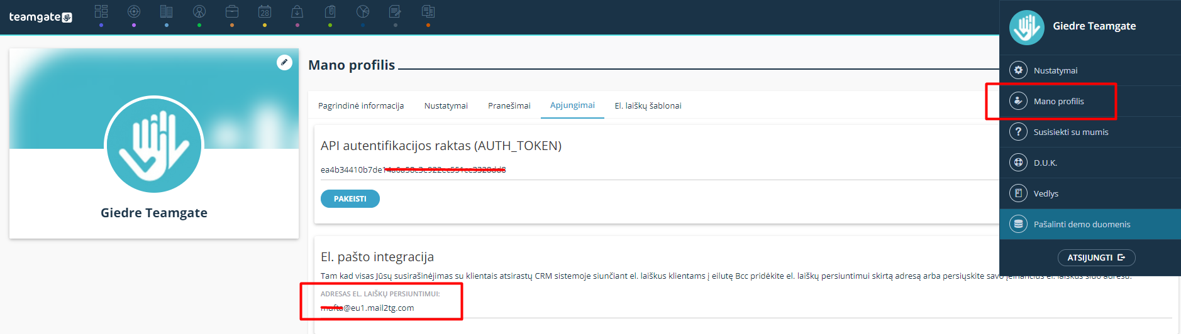Open the leads target icon
Screen dimensions: 1181x334
(134, 11)
